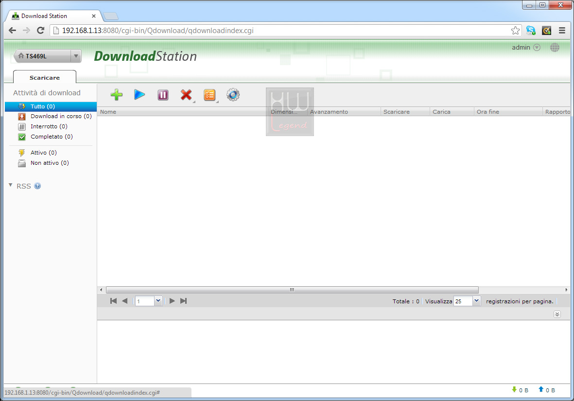Close the Download Station browser tab
The height and width of the screenshot is (401, 574).
point(94,16)
